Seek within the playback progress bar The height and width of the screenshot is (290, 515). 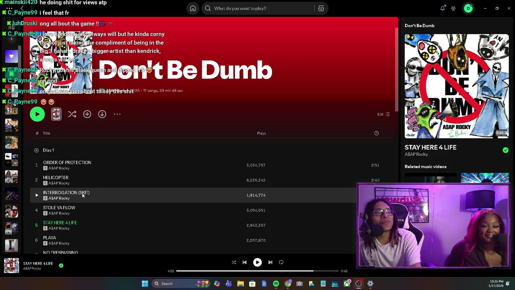point(257,271)
